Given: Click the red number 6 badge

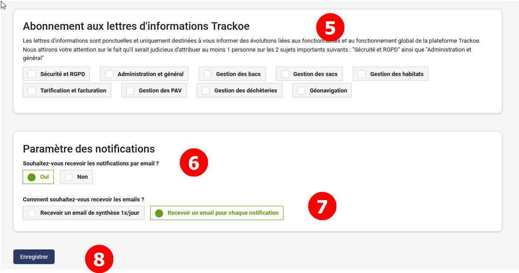Looking at the screenshot, I should 193,163.
